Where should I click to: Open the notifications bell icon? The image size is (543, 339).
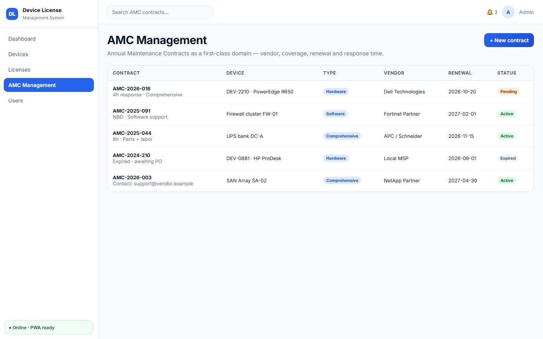click(x=490, y=12)
